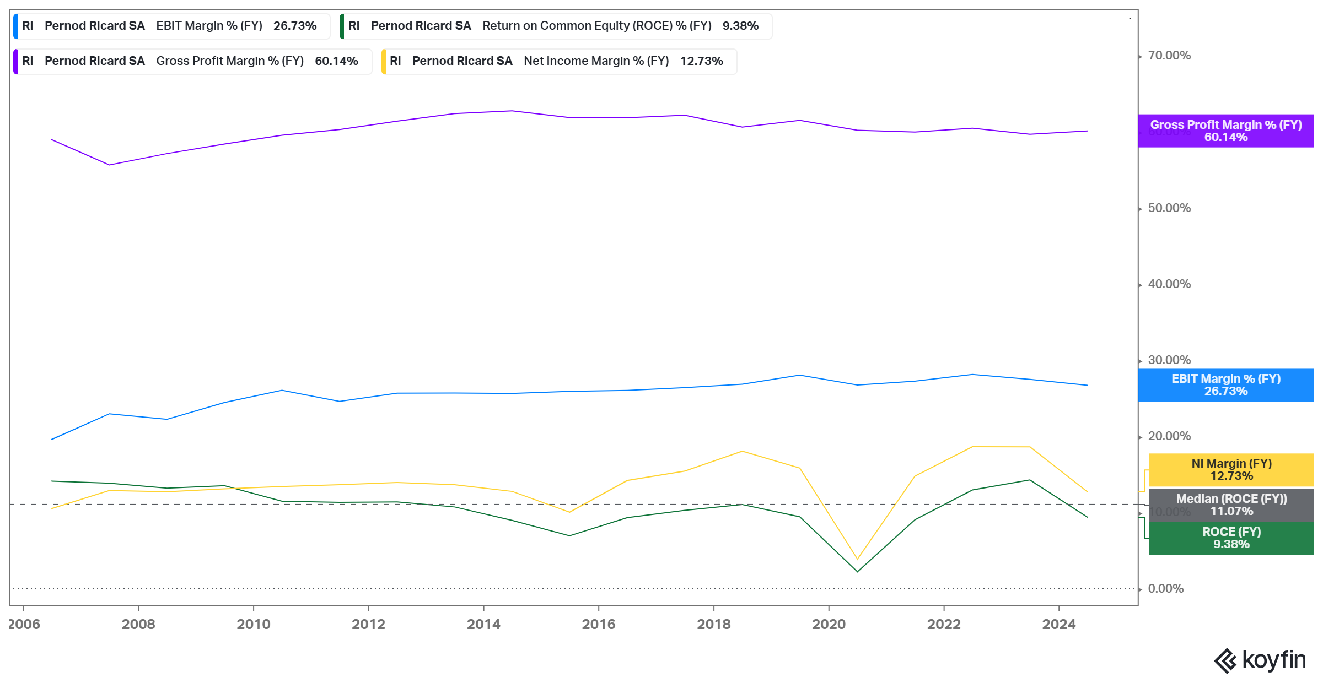
Task: Click the blue swatch beside the EBIT Margin legend
Action: click(15, 26)
